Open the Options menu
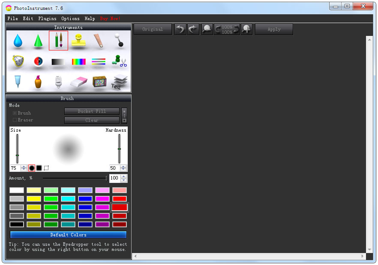Screen dimensions: 378x265 pos(70,18)
